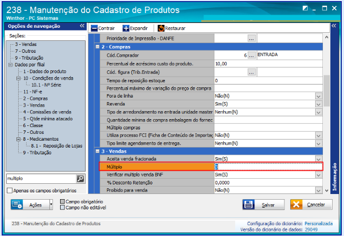Select 11 - NF-e tree item
The height and width of the screenshot is (236, 344).
click(33, 92)
